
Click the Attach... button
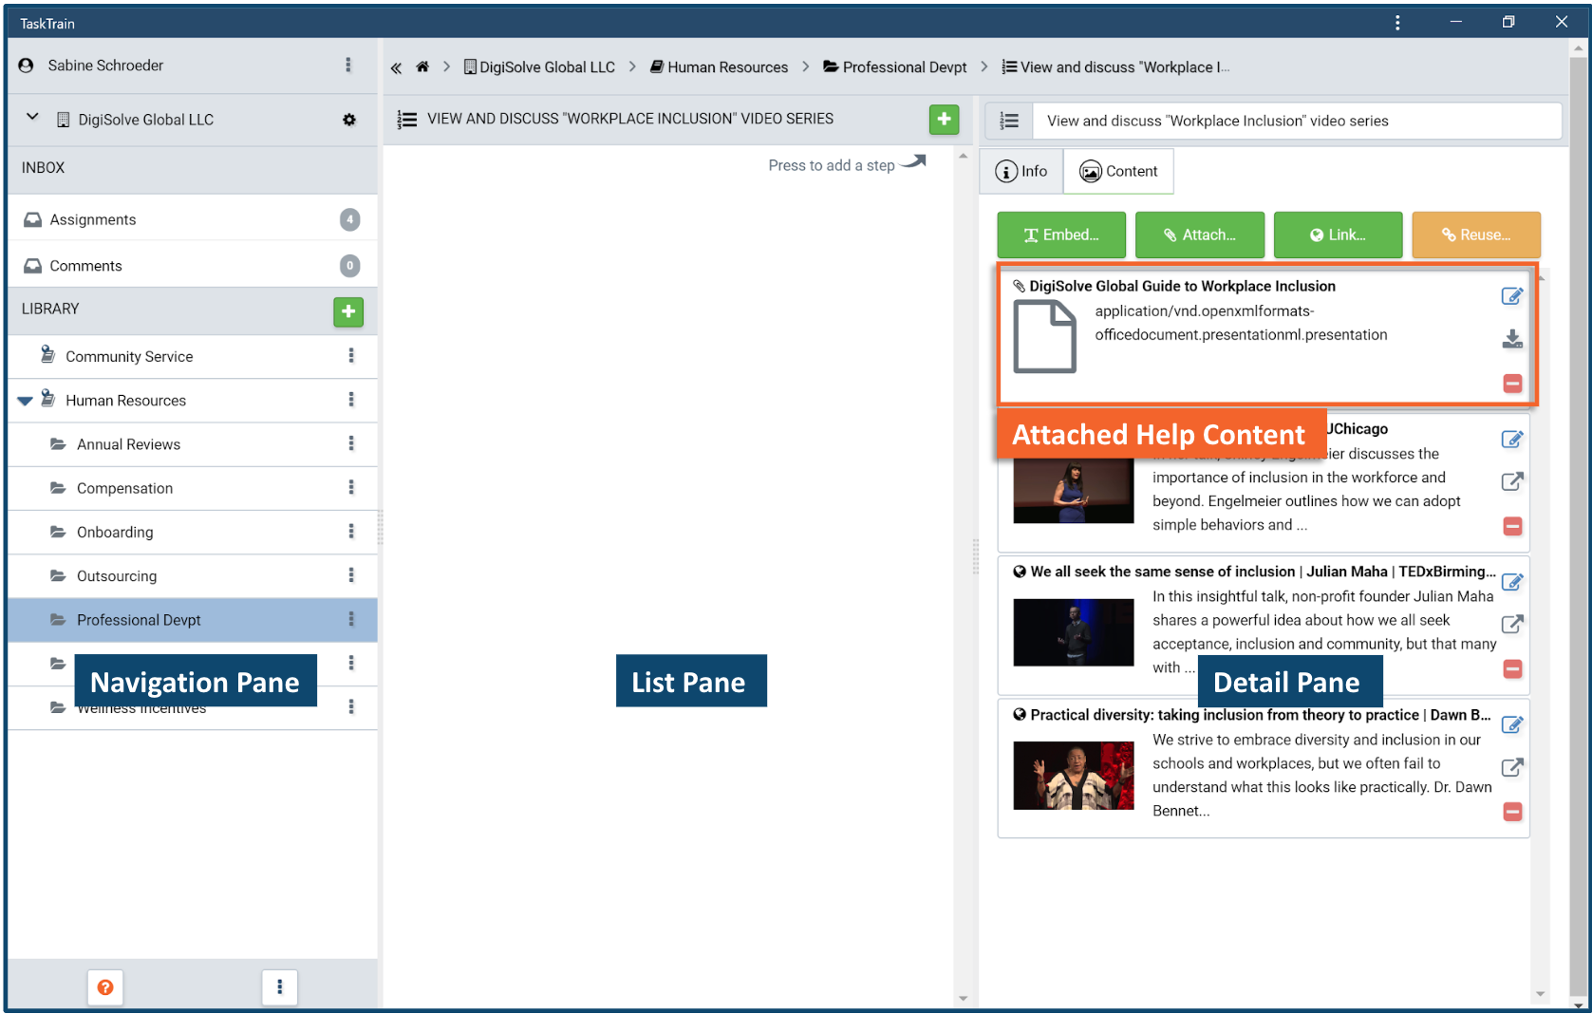pos(1200,235)
